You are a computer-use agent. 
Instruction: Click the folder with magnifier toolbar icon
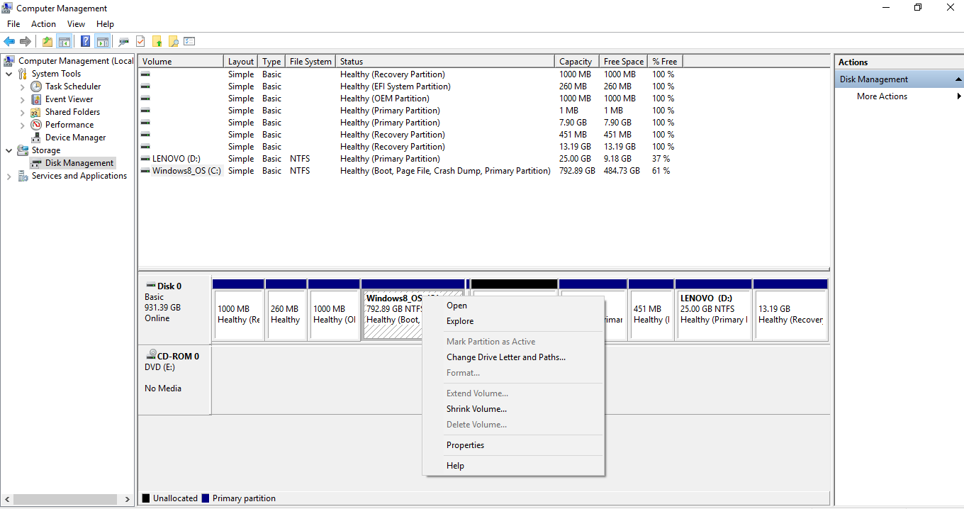173,41
